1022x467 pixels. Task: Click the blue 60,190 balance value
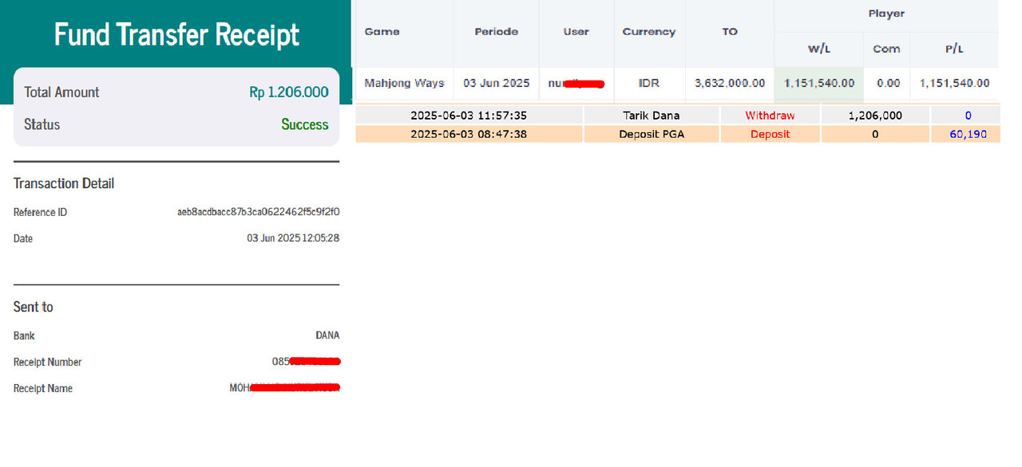tap(968, 134)
